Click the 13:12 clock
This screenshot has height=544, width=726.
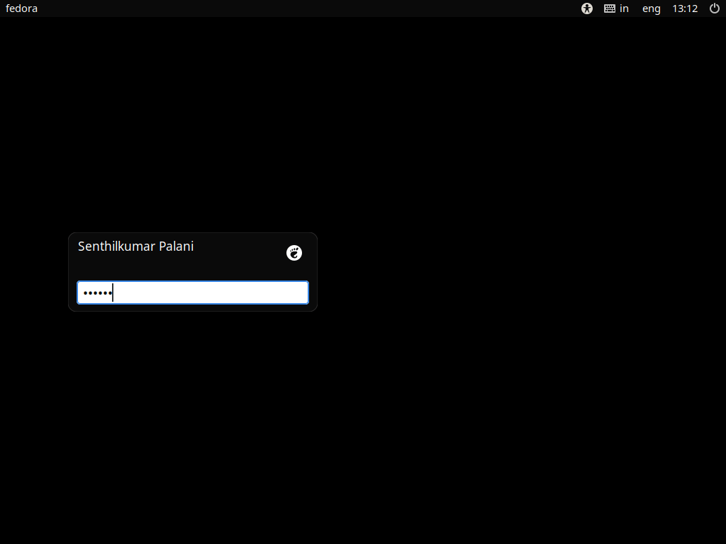685,8
